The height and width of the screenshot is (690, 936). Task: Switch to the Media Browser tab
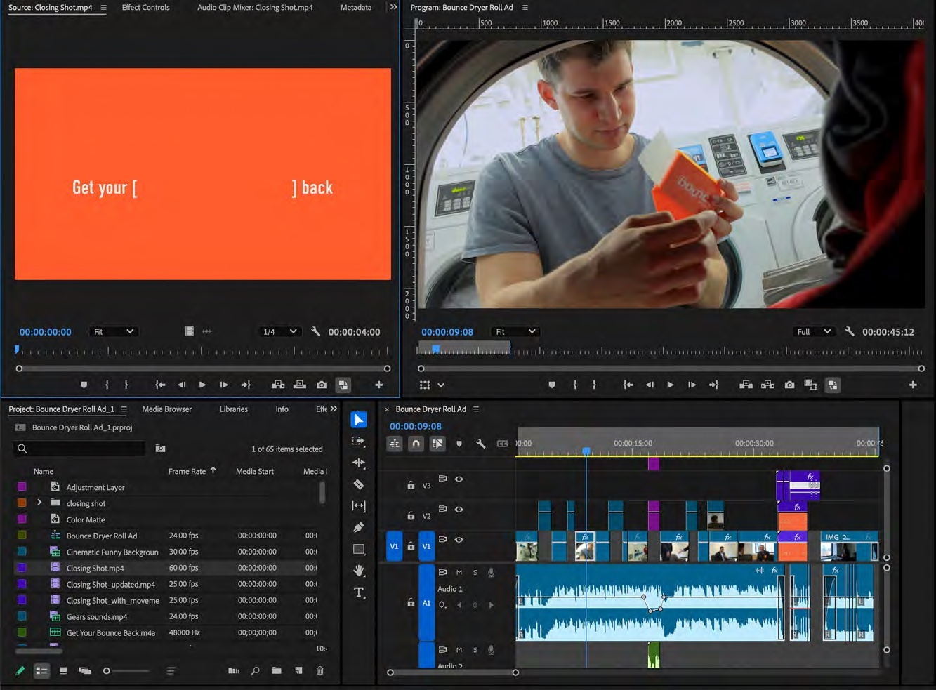167,409
